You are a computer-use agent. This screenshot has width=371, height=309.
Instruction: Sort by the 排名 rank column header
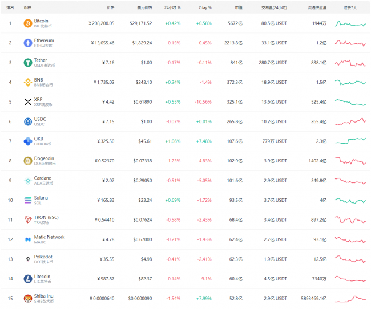(10, 7)
